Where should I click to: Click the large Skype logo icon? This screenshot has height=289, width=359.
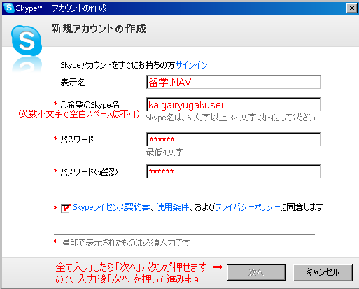27,41
